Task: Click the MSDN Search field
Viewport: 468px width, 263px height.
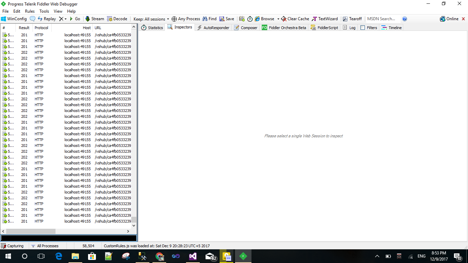Action: (x=383, y=19)
